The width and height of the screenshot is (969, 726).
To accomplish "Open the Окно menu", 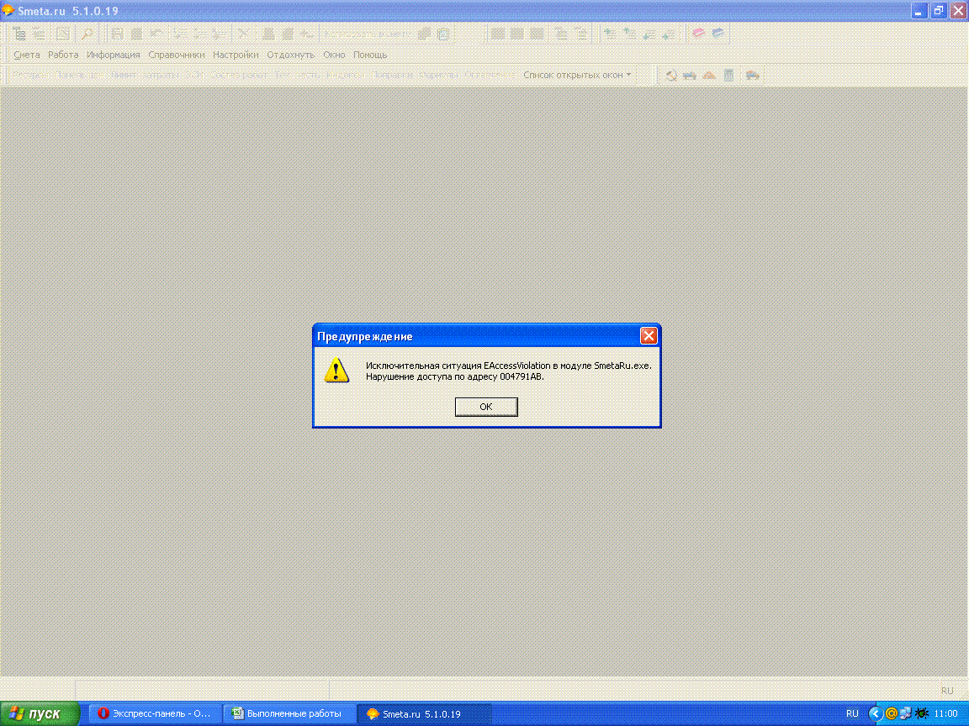I will click(x=334, y=55).
